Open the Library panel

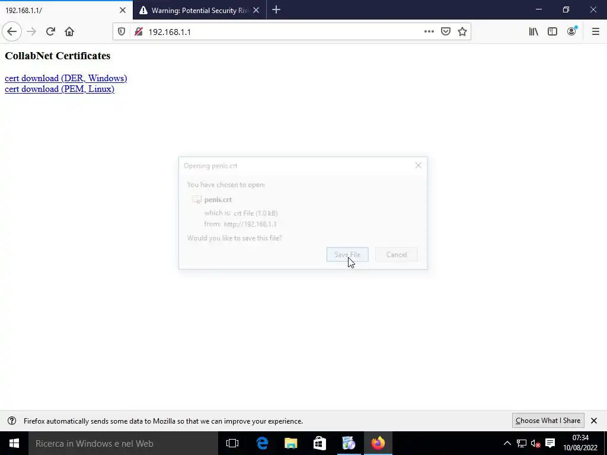click(533, 32)
